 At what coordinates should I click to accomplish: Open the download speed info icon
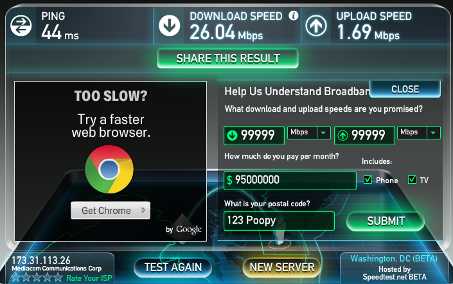click(293, 15)
